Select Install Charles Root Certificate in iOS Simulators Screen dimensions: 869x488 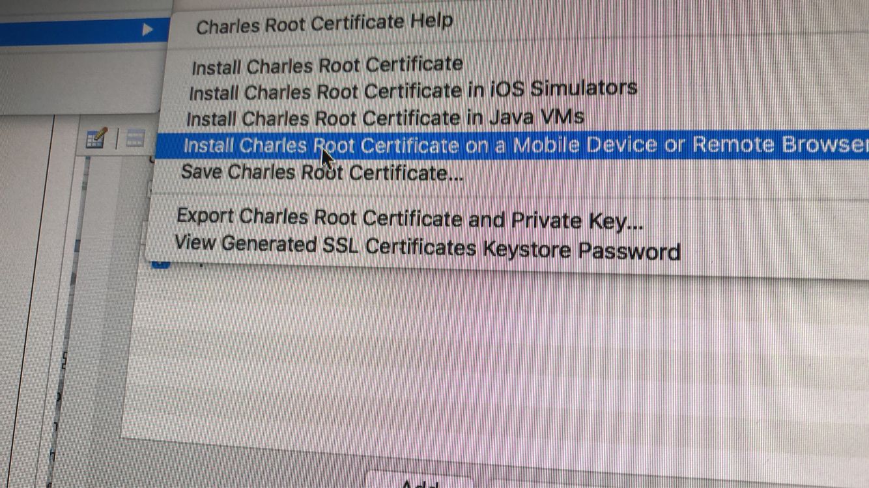click(x=413, y=90)
